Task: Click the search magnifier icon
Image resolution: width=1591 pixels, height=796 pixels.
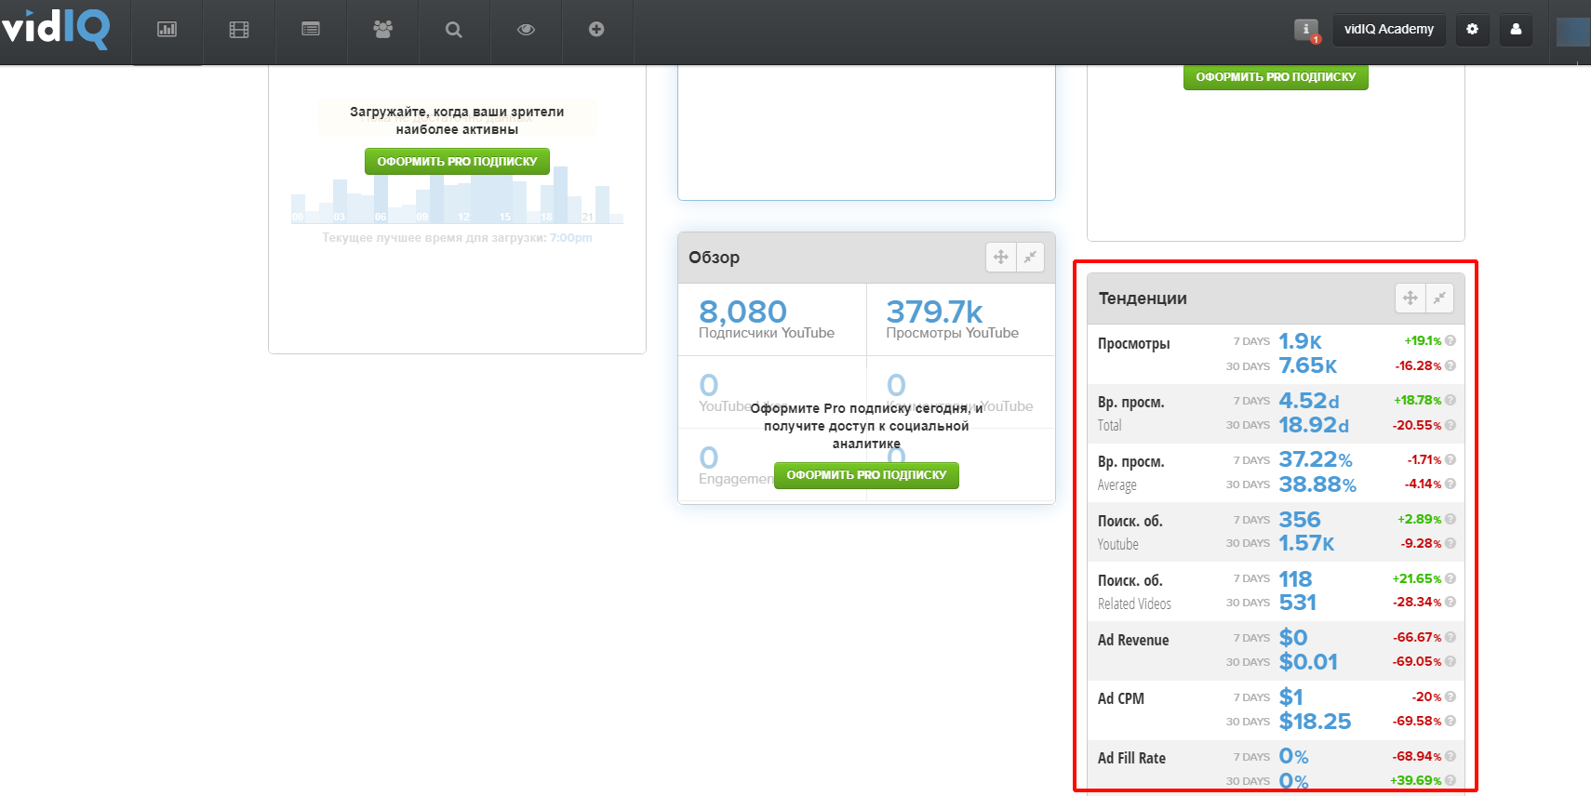Action: pyautogui.click(x=454, y=30)
